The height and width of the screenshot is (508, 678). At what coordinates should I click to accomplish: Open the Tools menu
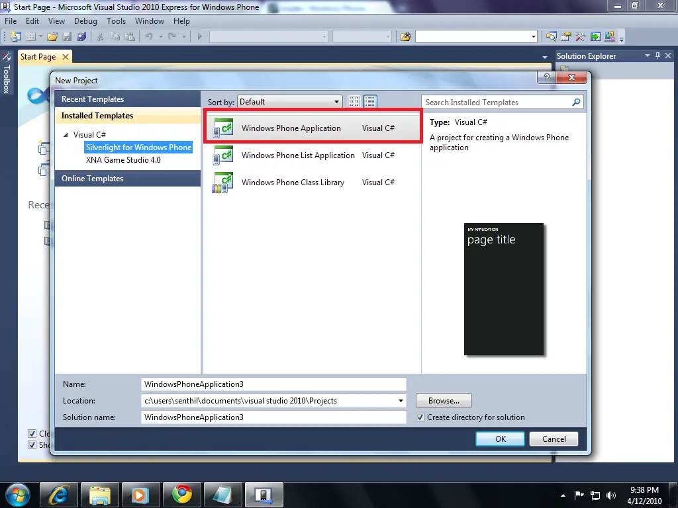pyautogui.click(x=117, y=21)
